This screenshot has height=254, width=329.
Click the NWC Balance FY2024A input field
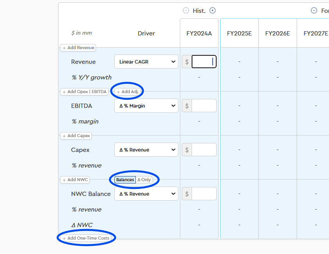(x=204, y=194)
